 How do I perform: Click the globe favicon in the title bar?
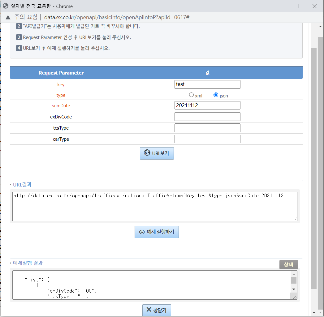pos(6,6)
